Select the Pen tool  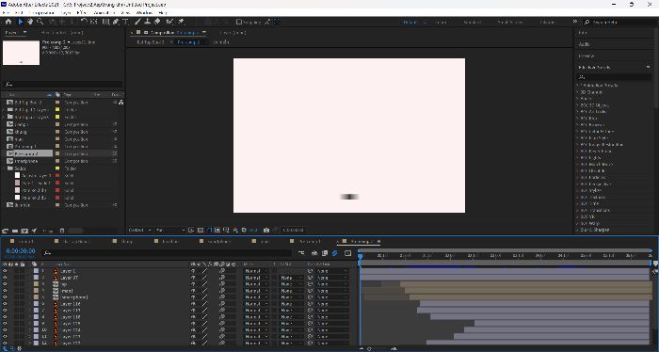tap(116, 22)
